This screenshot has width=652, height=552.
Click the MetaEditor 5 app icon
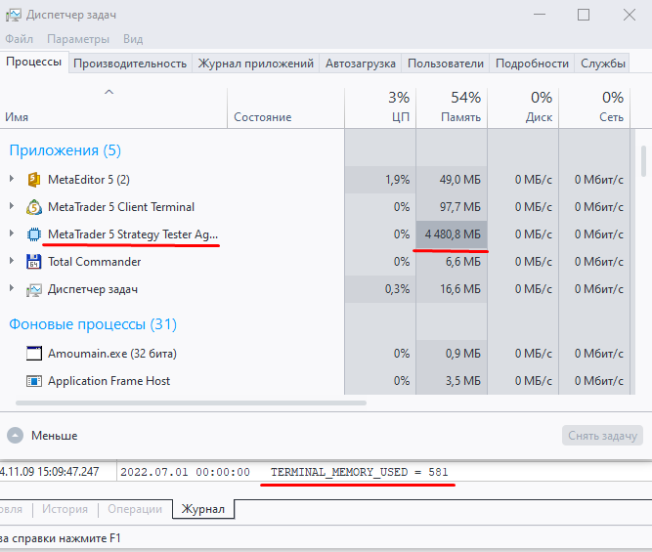click(x=33, y=180)
